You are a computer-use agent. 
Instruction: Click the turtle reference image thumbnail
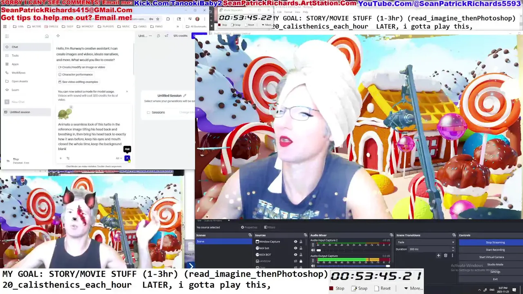point(65,113)
